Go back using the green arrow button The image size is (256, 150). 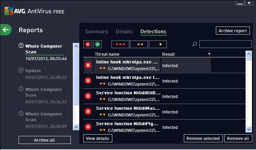6,30
